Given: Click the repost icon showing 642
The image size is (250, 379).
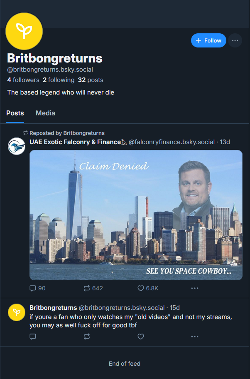Looking at the screenshot, I should (x=87, y=288).
